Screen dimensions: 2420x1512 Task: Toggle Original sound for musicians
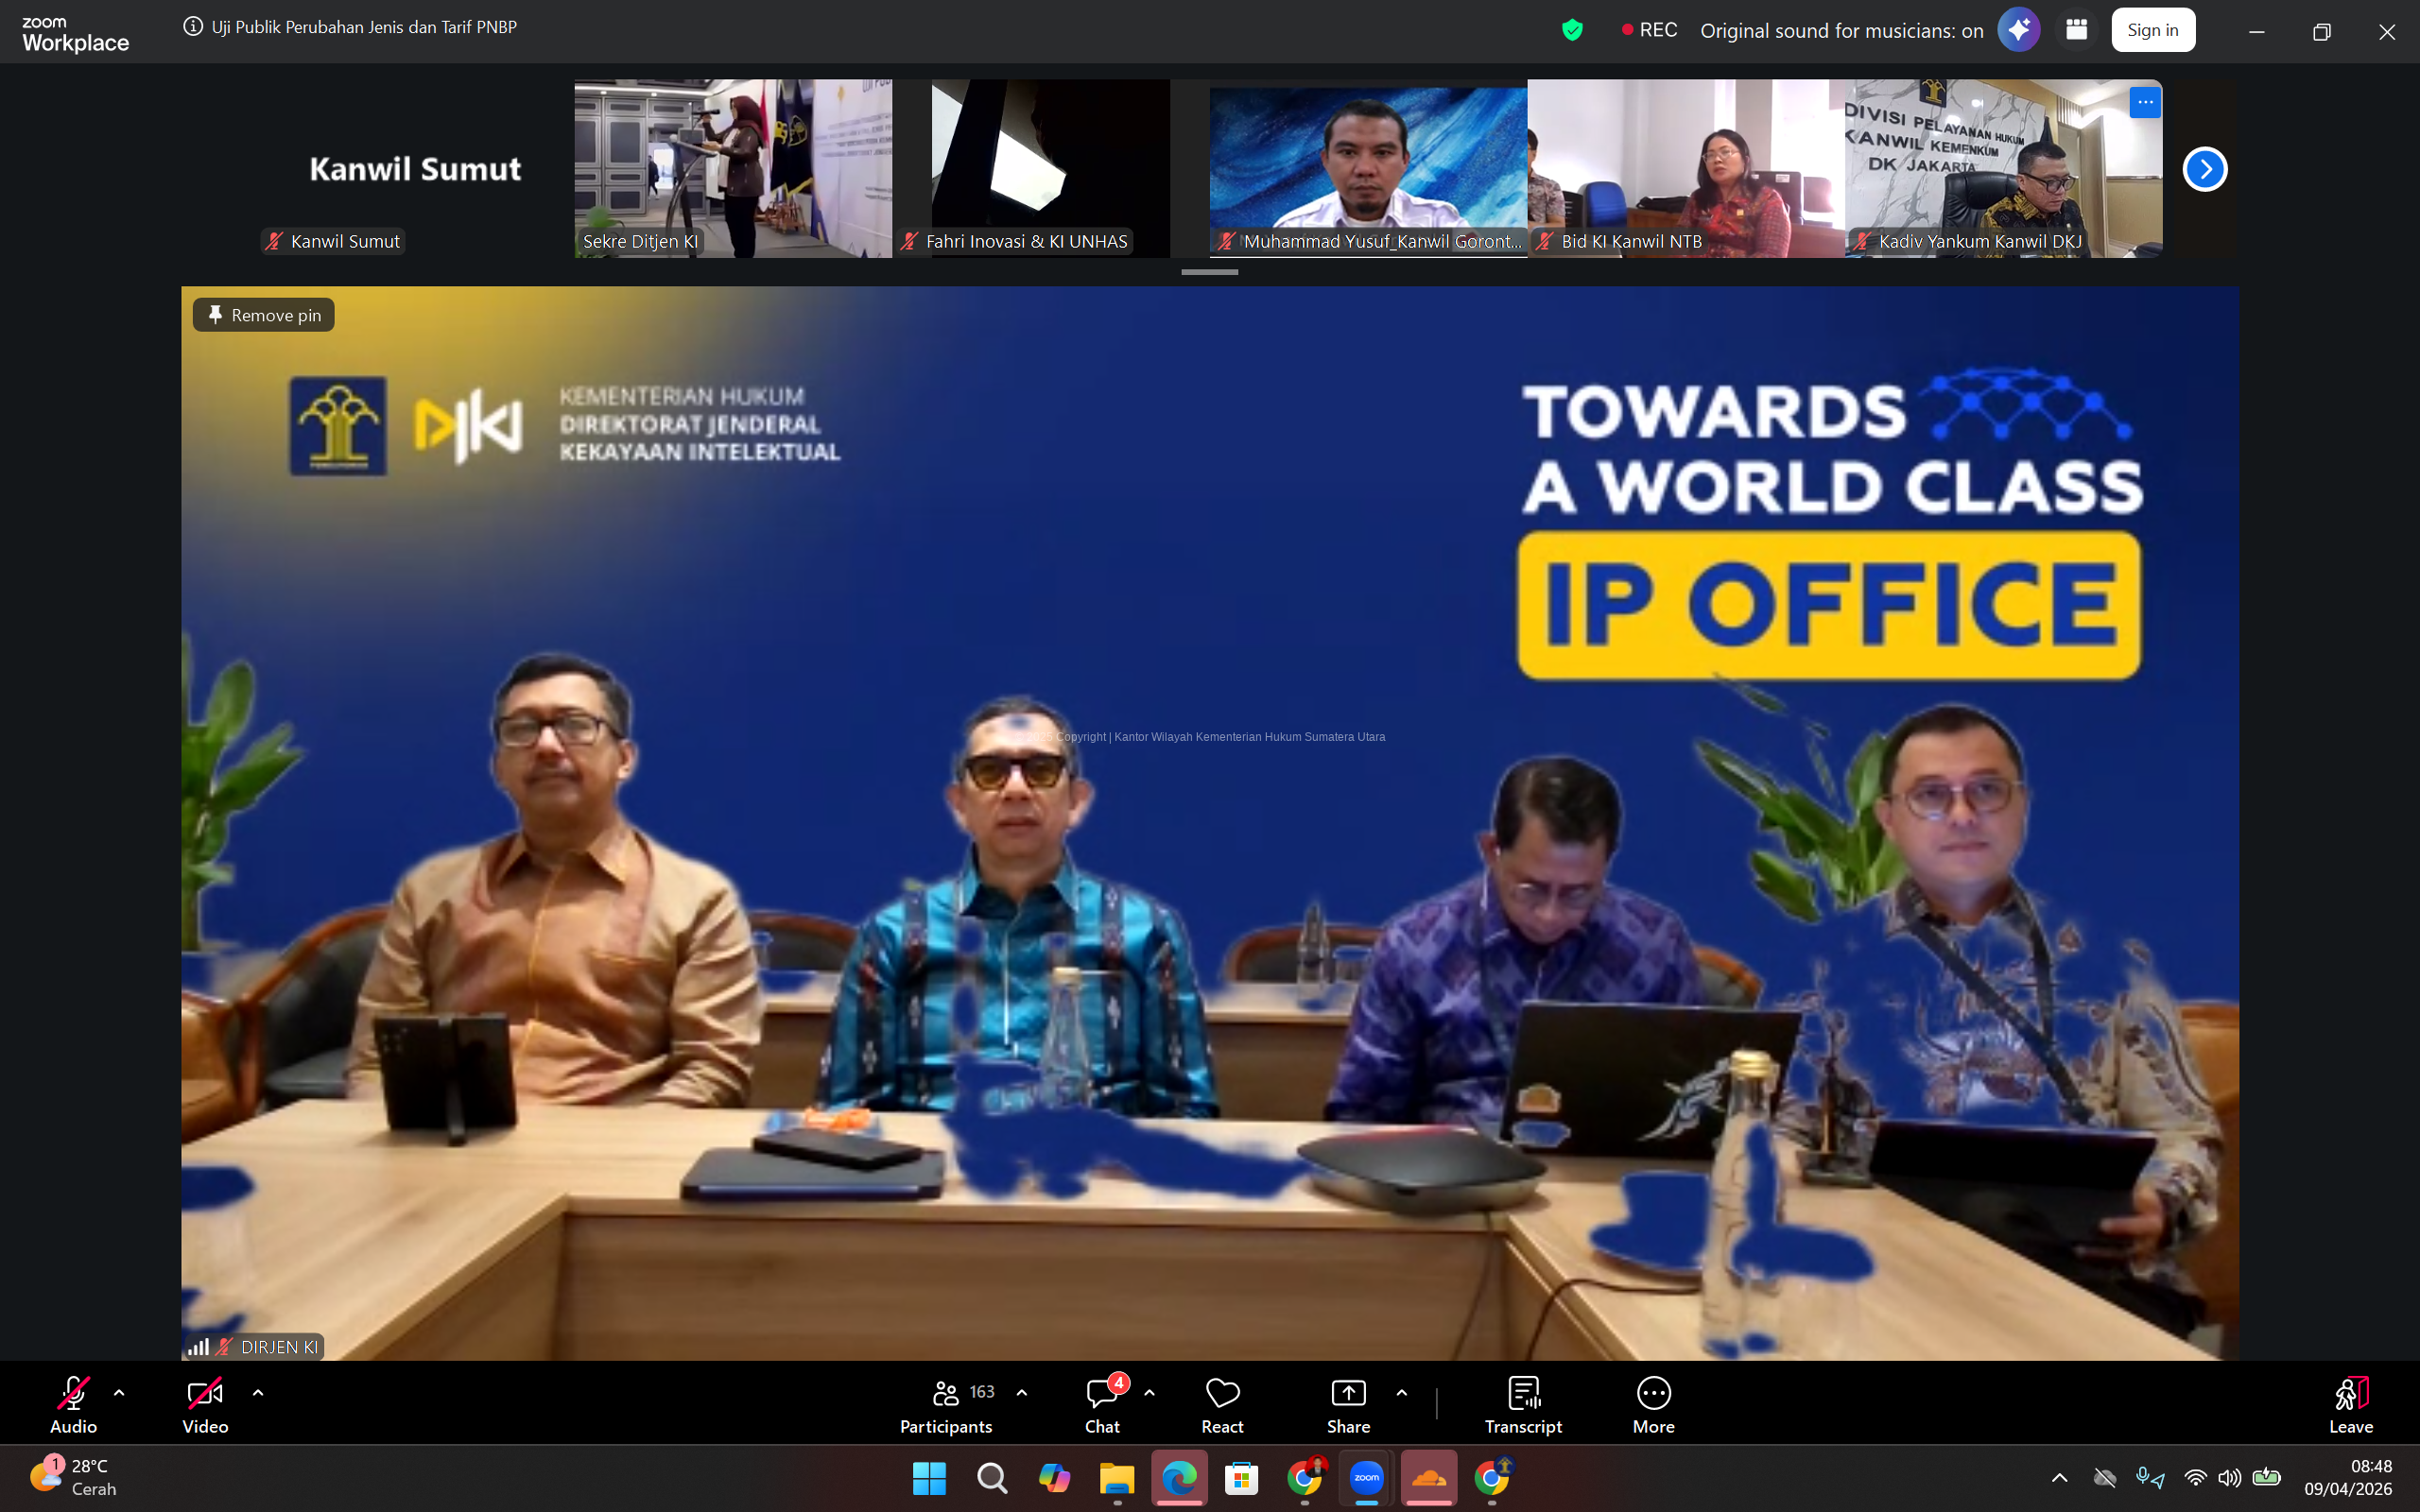(1841, 31)
